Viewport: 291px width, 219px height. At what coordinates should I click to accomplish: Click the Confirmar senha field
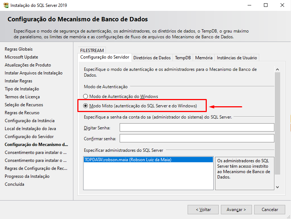coord(197,138)
